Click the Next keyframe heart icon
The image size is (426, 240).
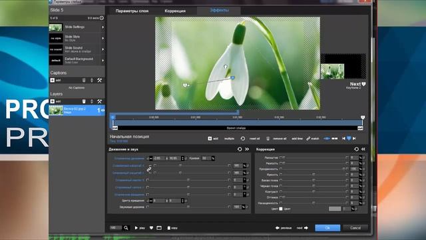pyautogui.click(x=364, y=84)
